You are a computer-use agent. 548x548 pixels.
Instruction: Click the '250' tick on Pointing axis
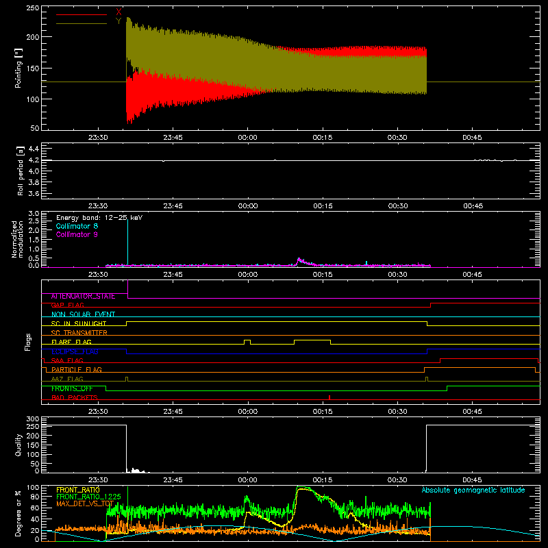pyautogui.click(x=33, y=8)
